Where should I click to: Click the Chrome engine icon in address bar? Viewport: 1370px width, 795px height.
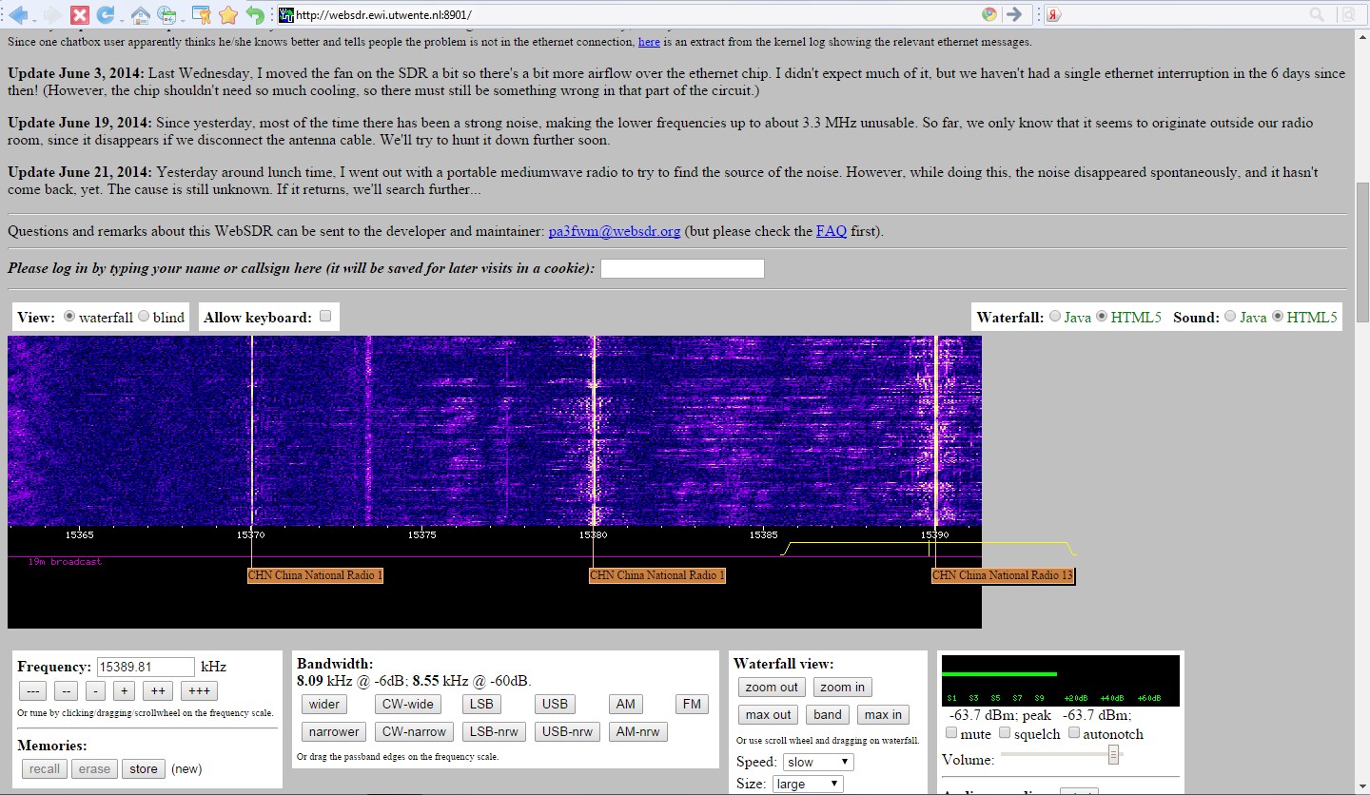(x=989, y=14)
